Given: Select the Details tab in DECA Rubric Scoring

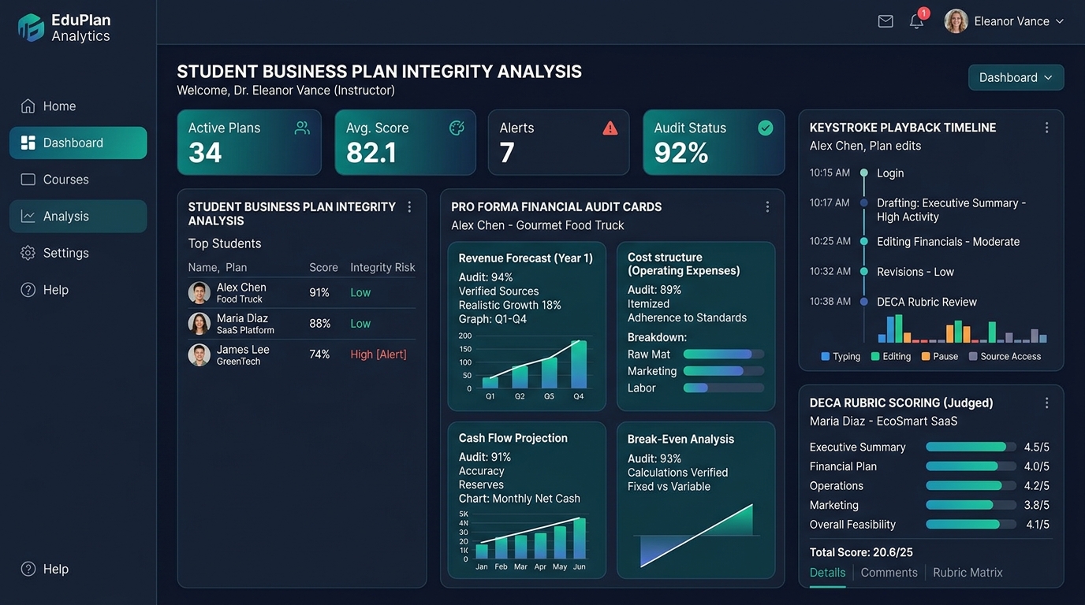Looking at the screenshot, I should (x=827, y=573).
